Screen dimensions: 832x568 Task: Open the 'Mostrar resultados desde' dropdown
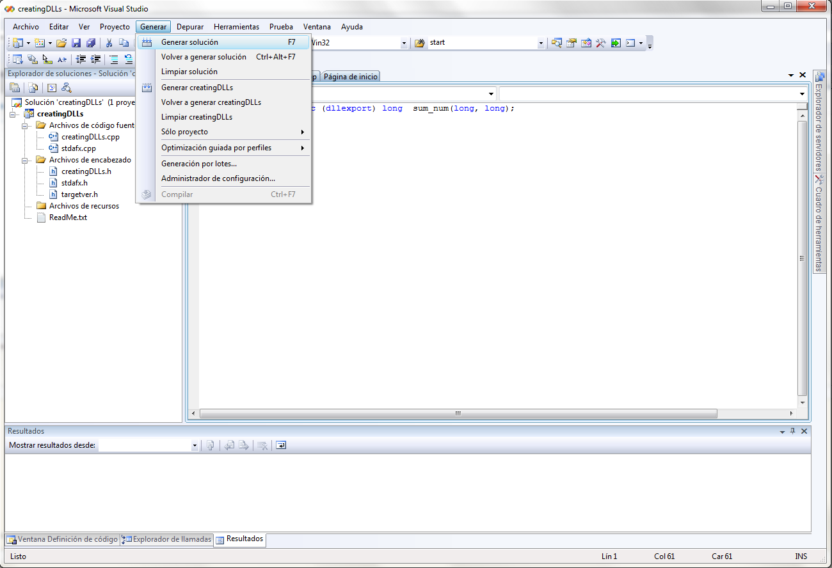pos(195,445)
